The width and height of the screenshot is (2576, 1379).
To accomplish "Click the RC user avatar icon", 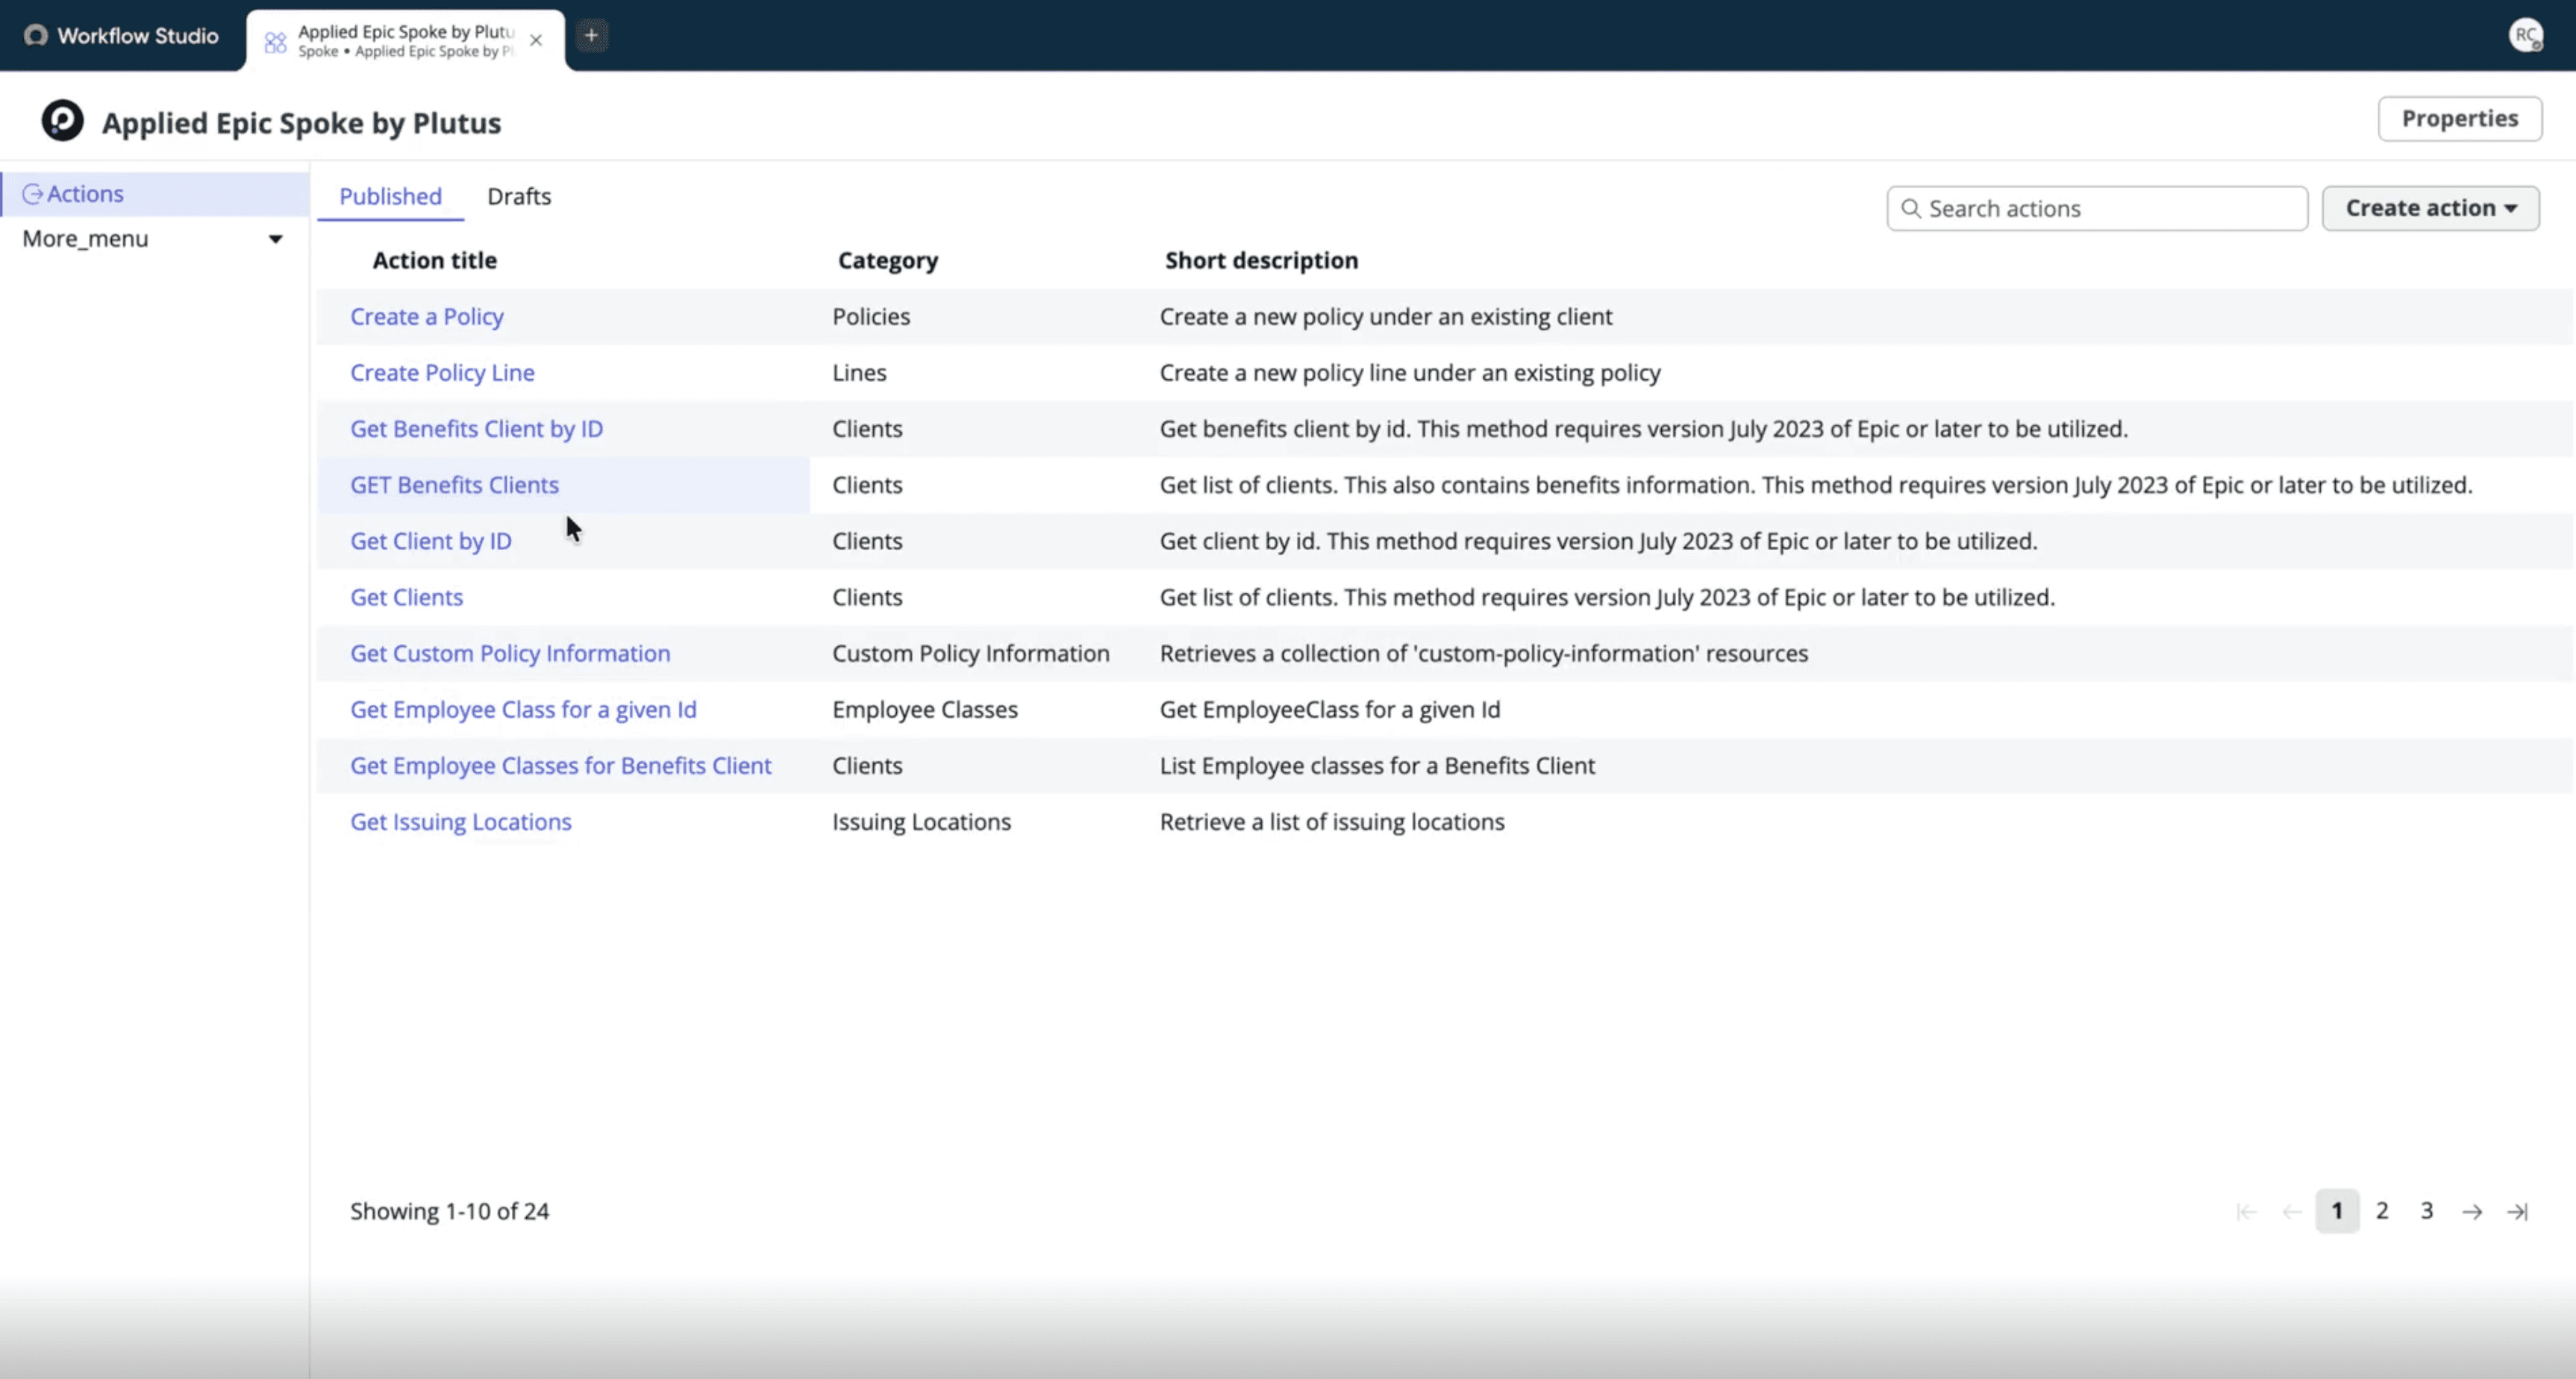I will tap(2526, 35).
